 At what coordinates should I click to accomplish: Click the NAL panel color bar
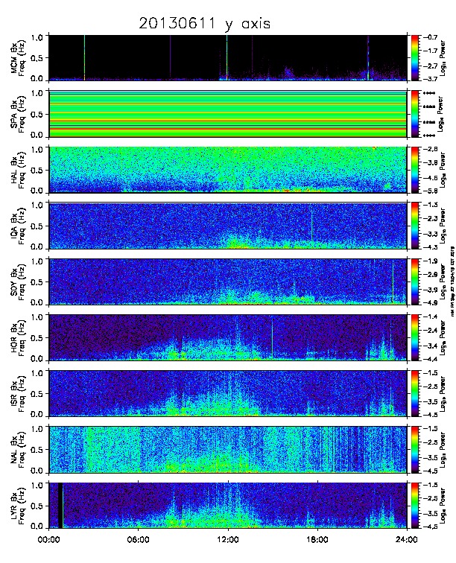pyautogui.click(x=415, y=450)
